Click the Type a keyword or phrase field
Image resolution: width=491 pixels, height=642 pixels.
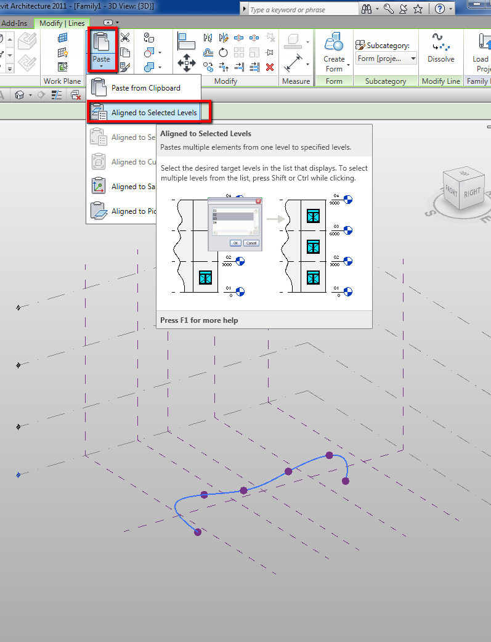click(304, 9)
